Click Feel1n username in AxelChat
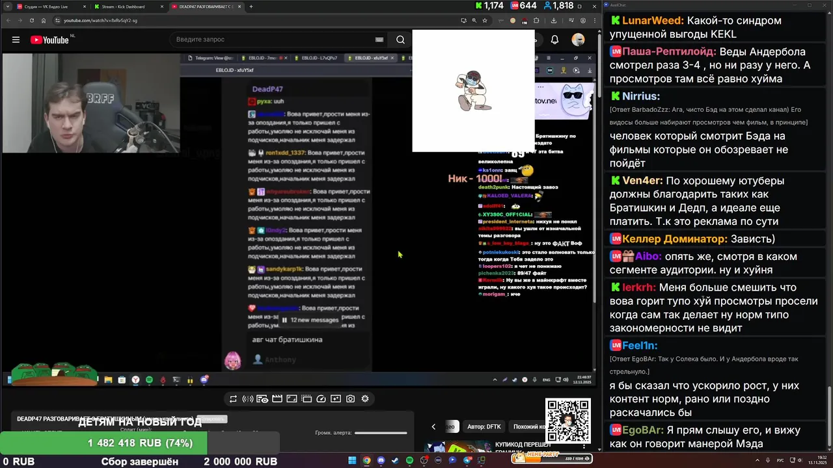The width and height of the screenshot is (833, 468). click(640, 346)
